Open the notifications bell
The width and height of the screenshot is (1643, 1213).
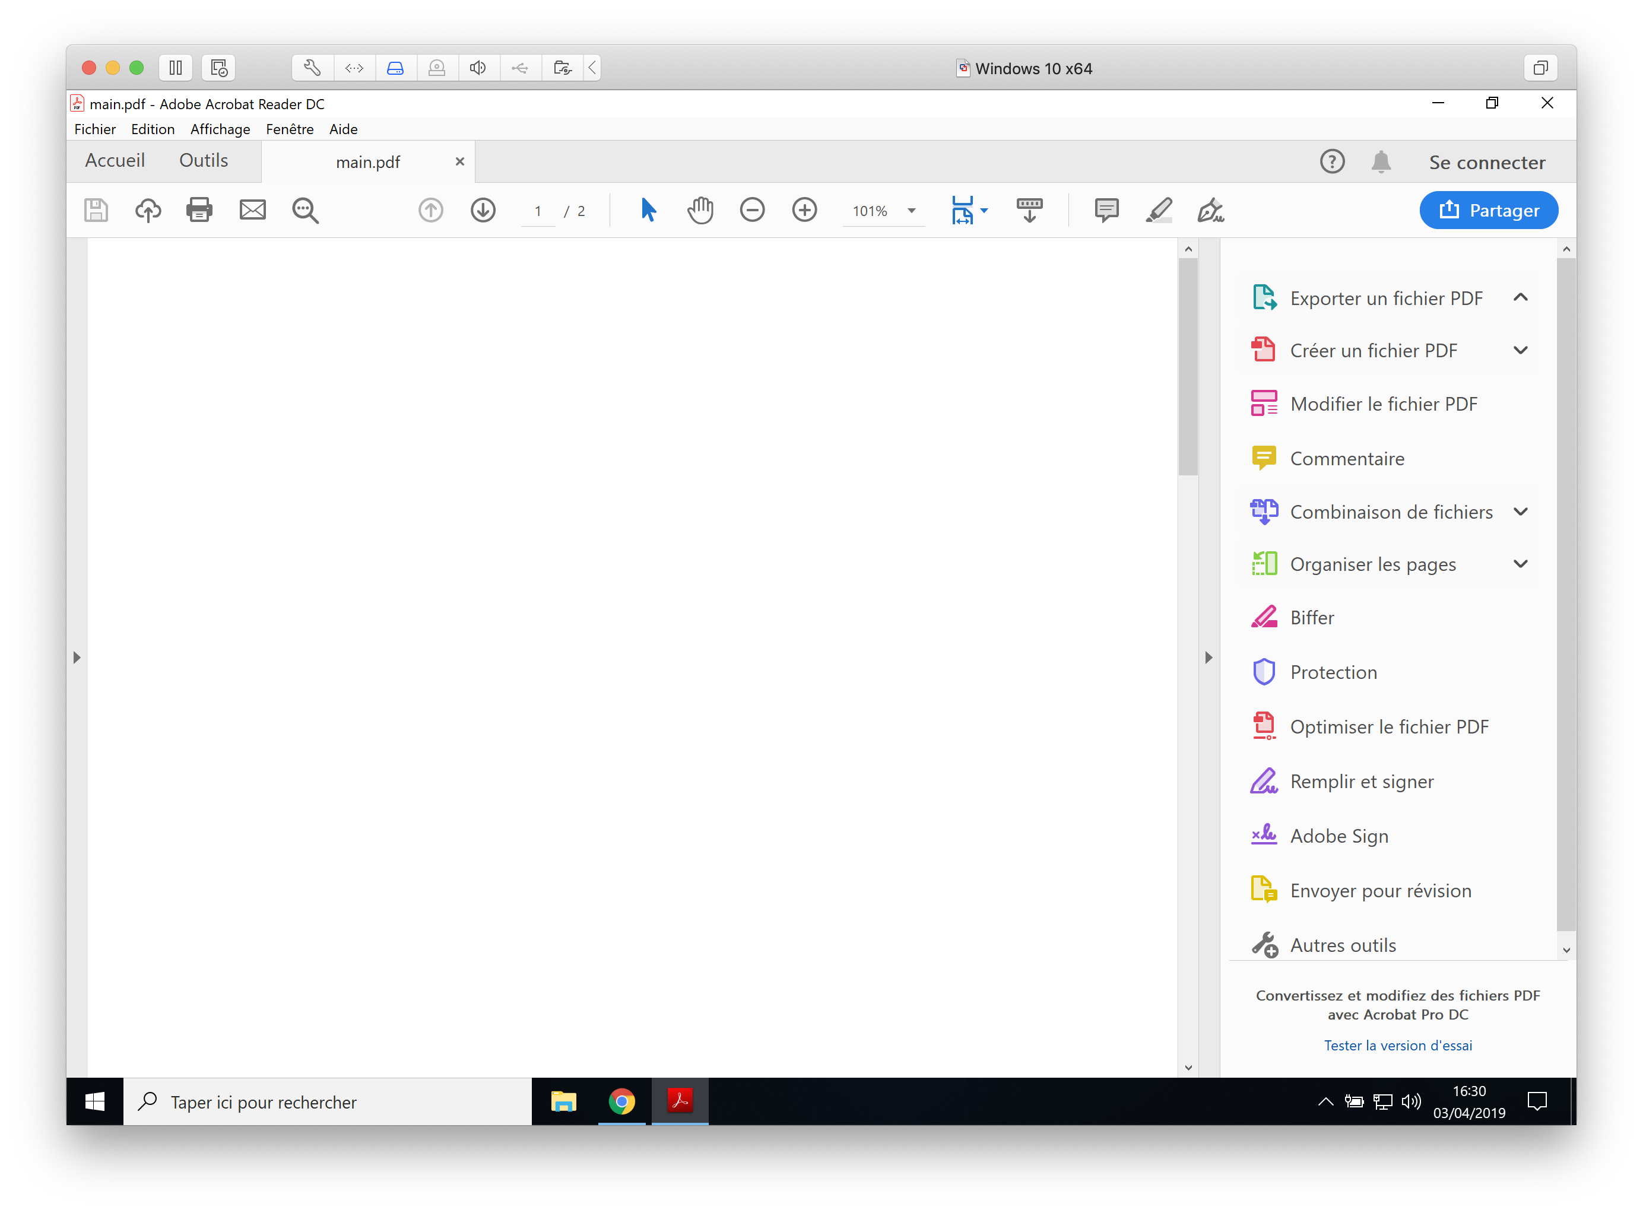click(x=1381, y=161)
